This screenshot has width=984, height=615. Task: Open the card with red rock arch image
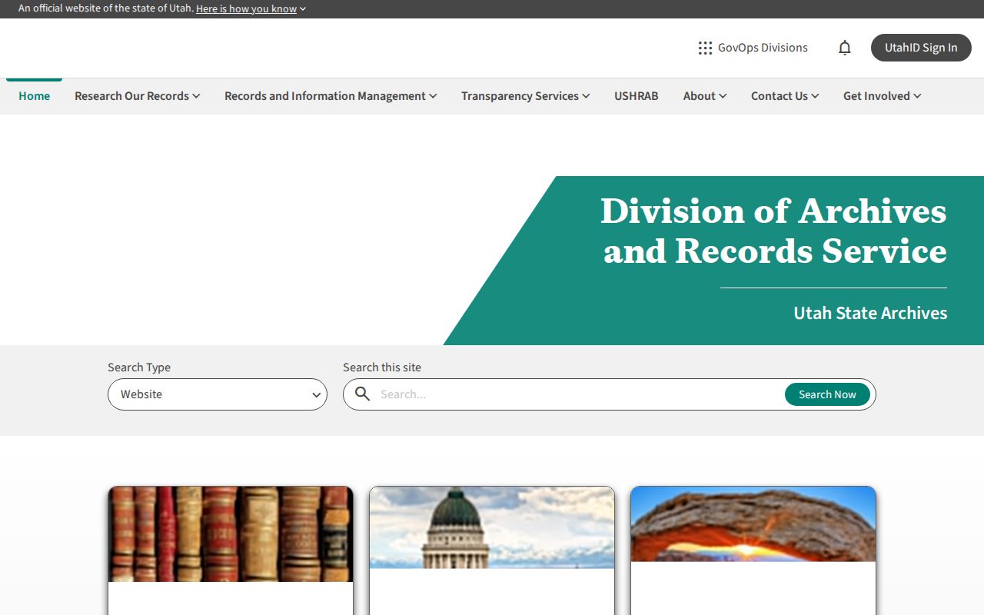click(753, 550)
